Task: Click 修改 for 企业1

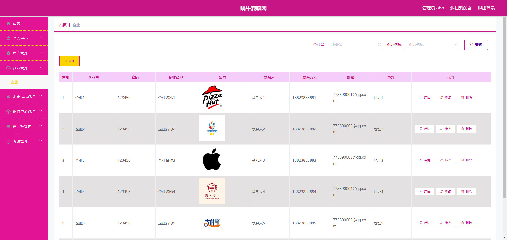Action: tap(445, 97)
